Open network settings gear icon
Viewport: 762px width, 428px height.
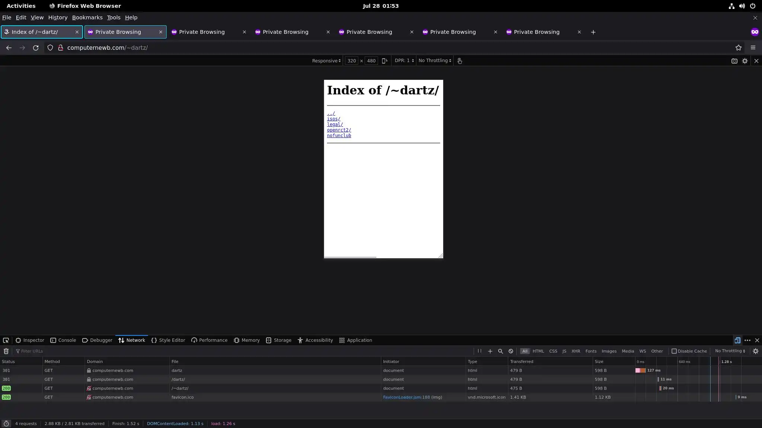(755, 351)
